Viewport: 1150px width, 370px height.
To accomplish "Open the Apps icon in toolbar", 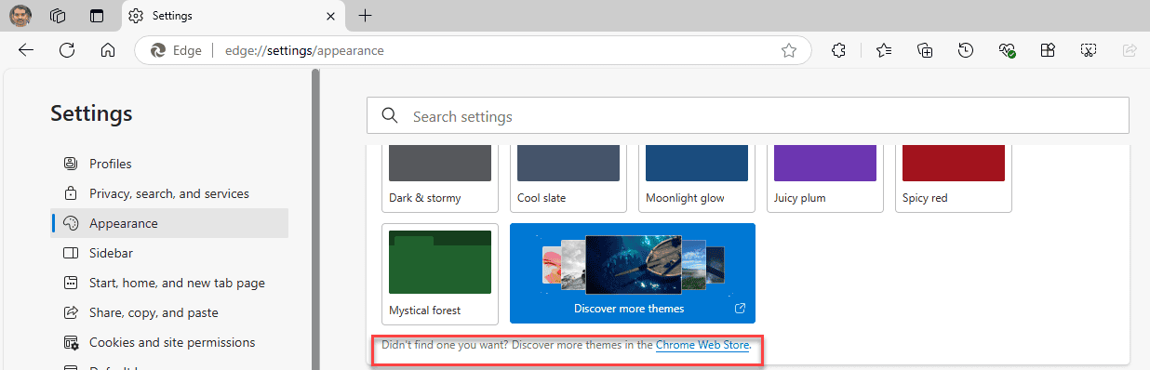I will point(1048,51).
